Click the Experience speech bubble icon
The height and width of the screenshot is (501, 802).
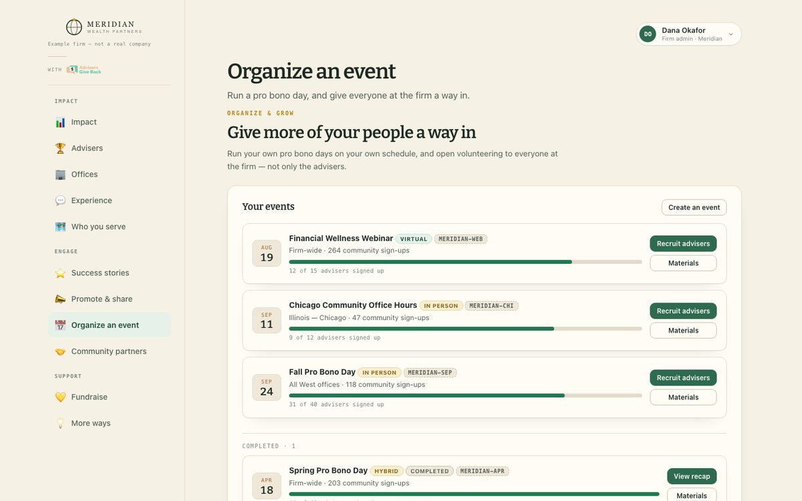click(60, 200)
